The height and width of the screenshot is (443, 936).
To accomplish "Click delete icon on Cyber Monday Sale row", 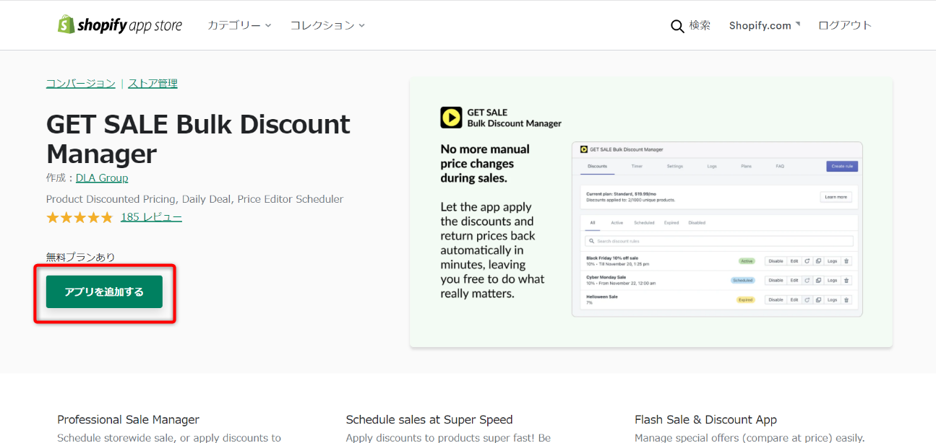I will (x=846, y=280).
